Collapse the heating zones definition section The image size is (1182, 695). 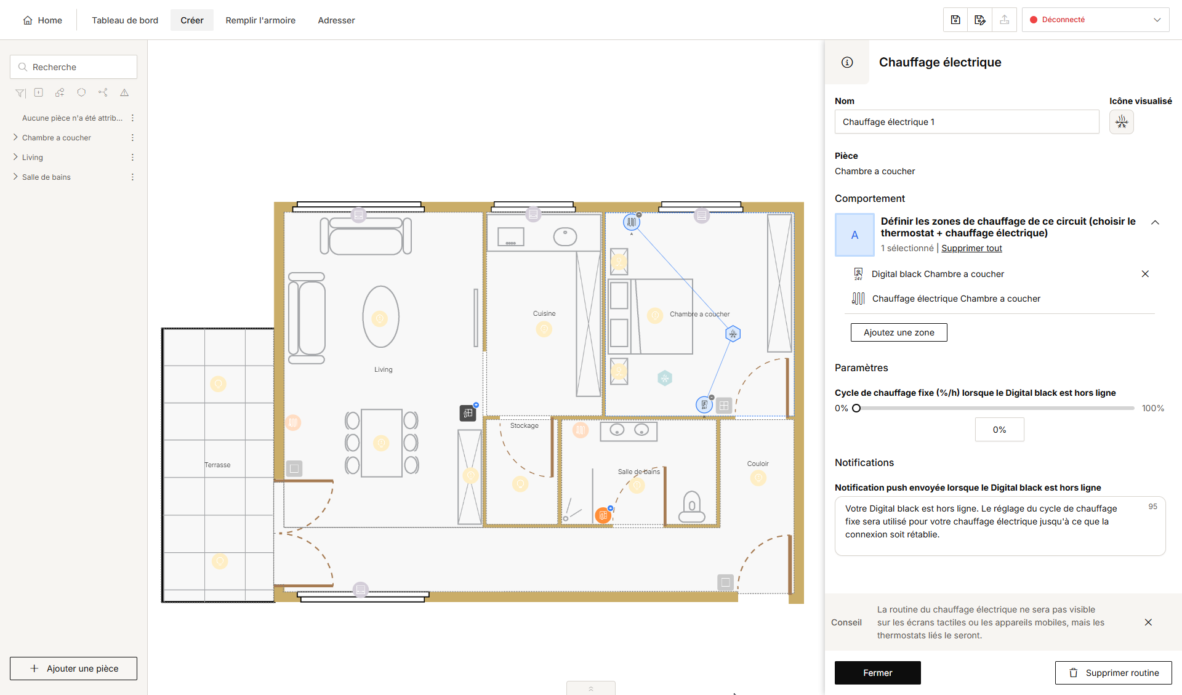click(x=1155, y=223)
